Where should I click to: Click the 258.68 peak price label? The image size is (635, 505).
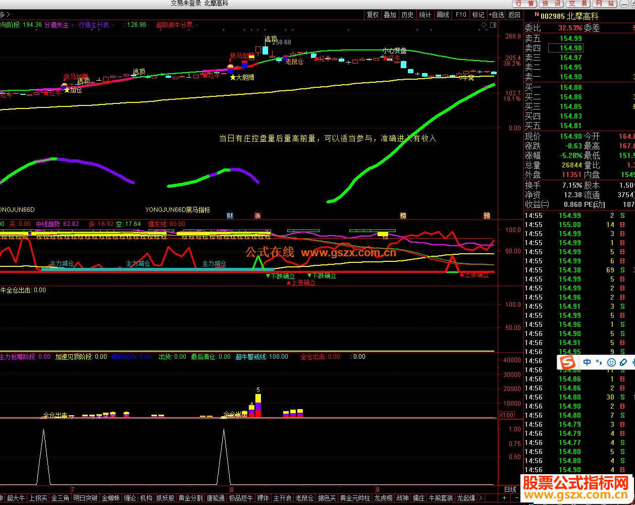point(282,42)
